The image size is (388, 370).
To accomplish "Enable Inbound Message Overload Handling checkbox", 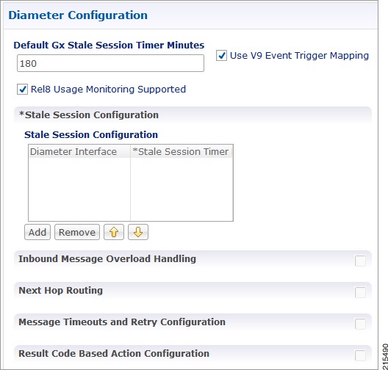I will point(360,261).
